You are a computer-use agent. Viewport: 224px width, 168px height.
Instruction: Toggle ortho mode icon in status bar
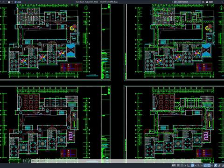tap(189, 165)
